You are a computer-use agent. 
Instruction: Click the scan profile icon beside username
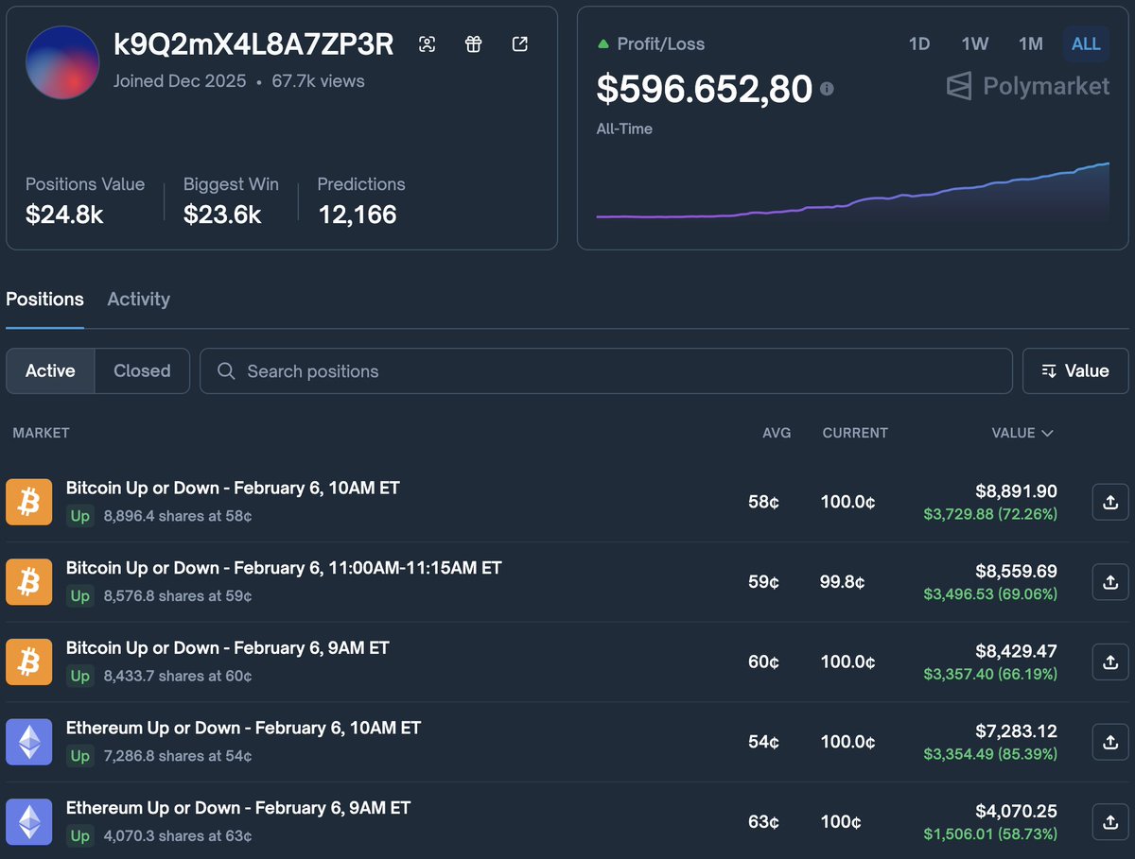coord(428,44)
